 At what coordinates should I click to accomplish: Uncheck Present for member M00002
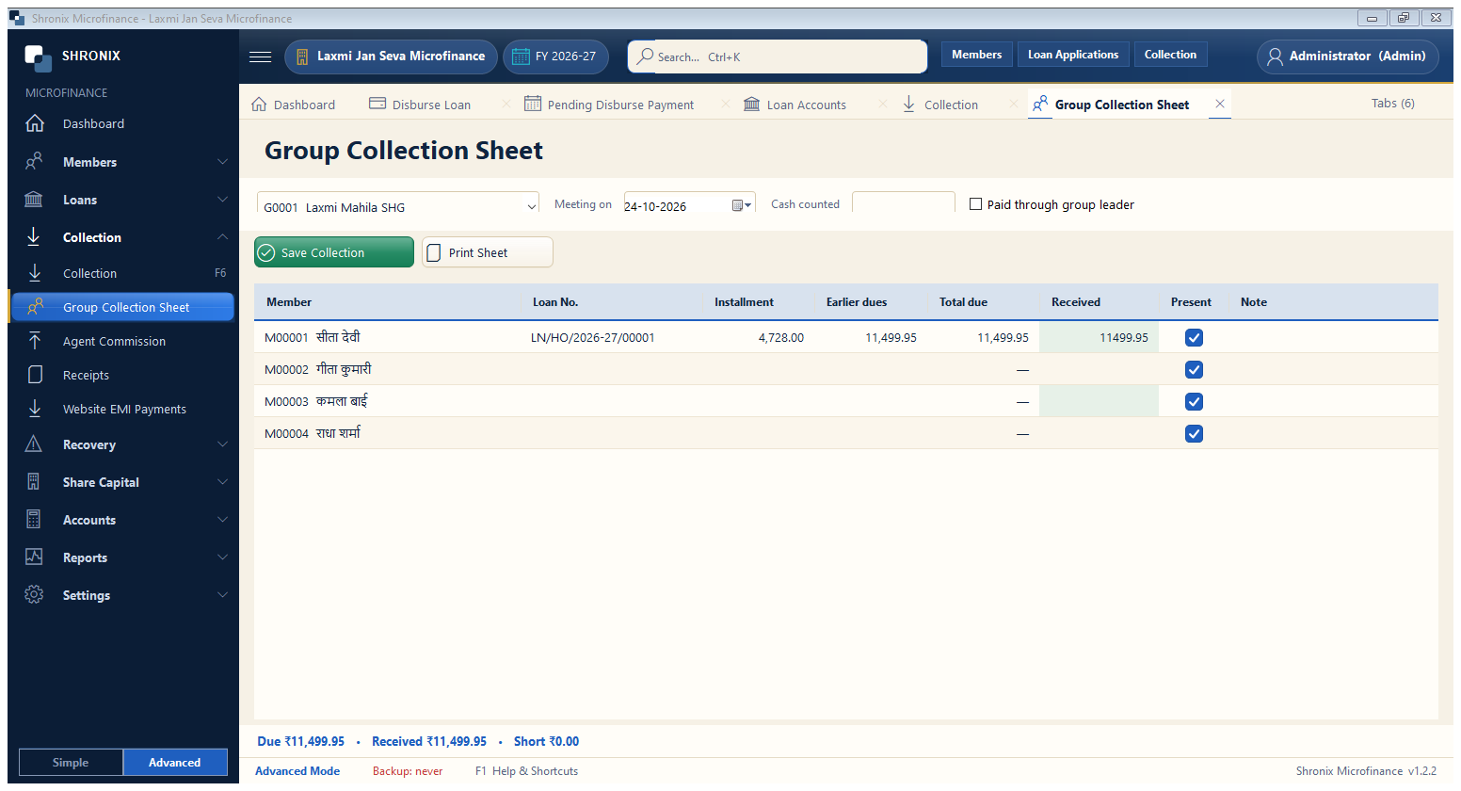point(1194,370)
